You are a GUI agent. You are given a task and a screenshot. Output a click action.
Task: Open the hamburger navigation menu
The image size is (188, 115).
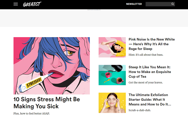coord(16,4)
